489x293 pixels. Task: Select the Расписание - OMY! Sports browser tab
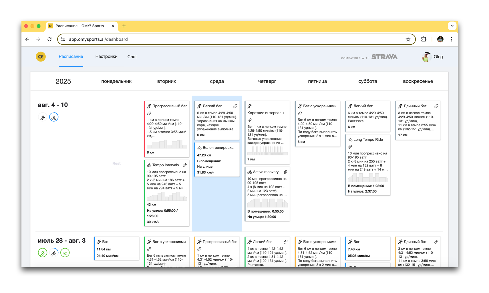[82, 26]
